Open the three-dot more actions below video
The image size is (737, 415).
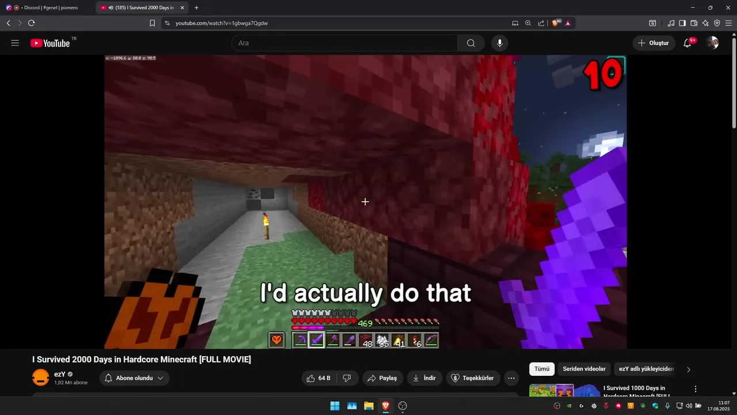511,378
